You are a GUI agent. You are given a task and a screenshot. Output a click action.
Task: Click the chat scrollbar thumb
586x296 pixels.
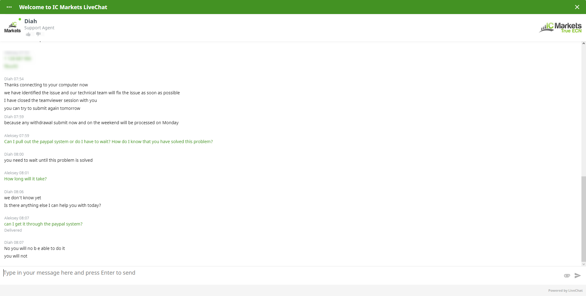584,219
